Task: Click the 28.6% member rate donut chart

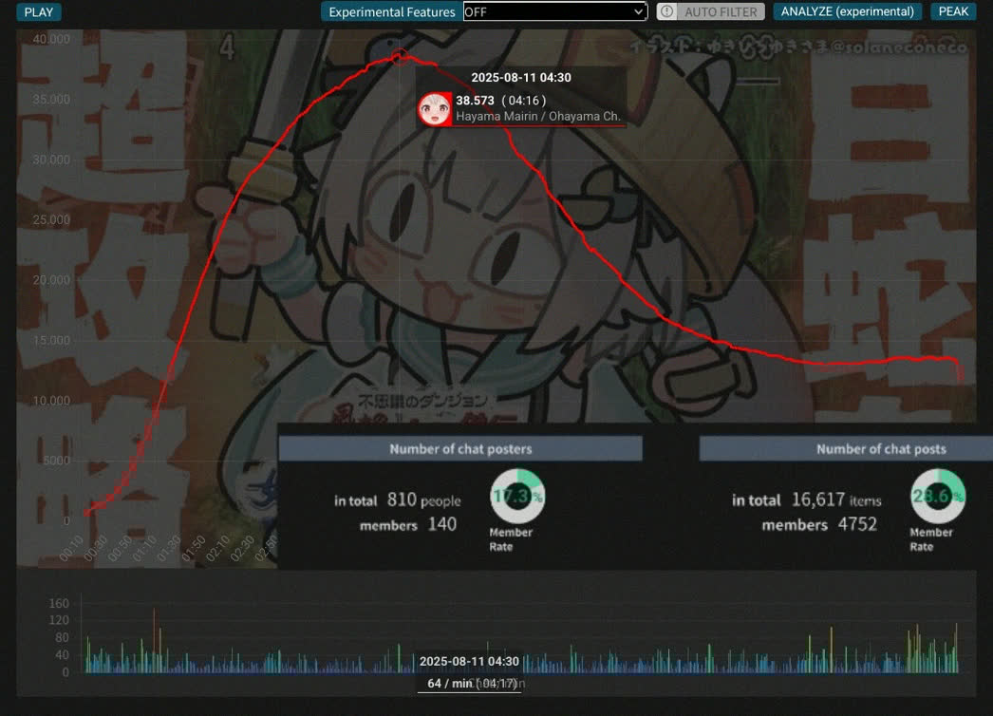Action: click(x=938, y=496)
